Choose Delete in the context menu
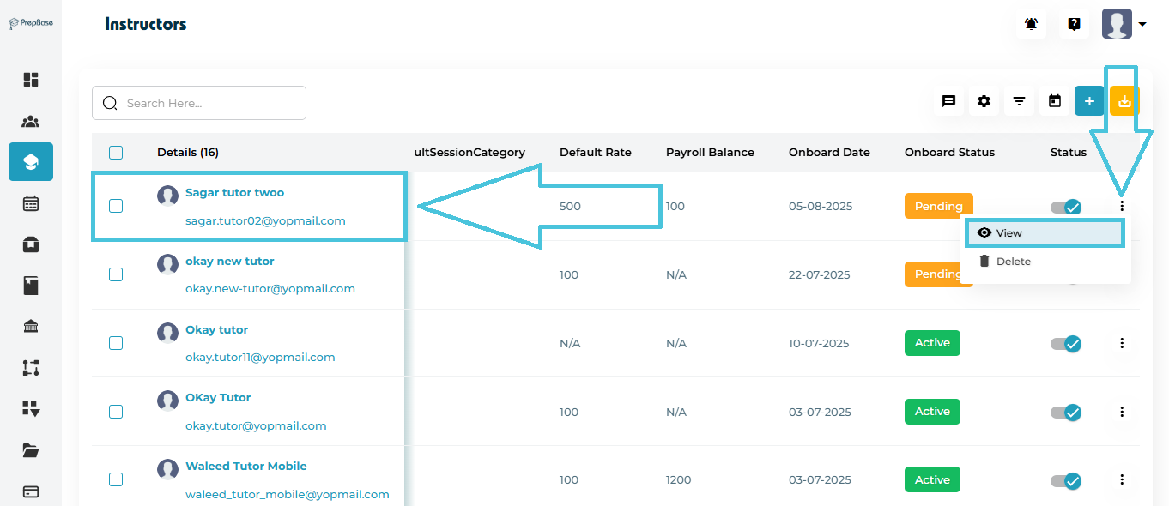The image size is (1169, 506). coord(1013,262)
